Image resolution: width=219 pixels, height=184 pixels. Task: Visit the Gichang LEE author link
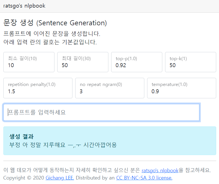(60, 178)
